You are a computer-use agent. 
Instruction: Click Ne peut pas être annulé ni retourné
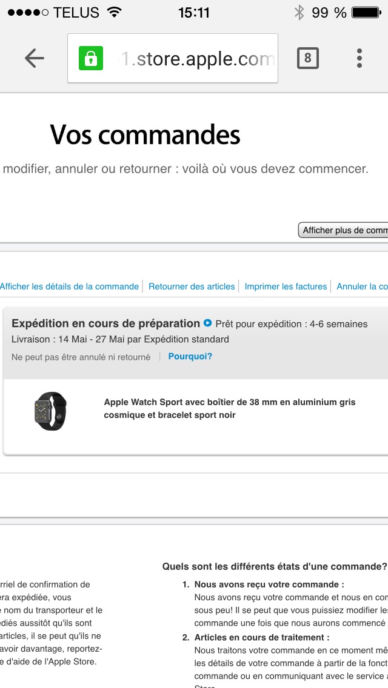coord(81,357)
